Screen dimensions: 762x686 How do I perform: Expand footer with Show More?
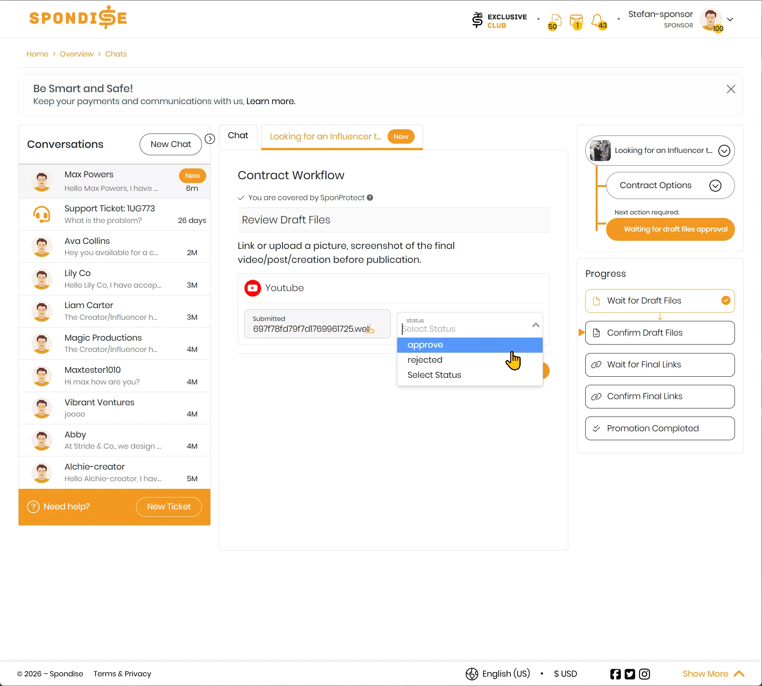tap(713, 674)
